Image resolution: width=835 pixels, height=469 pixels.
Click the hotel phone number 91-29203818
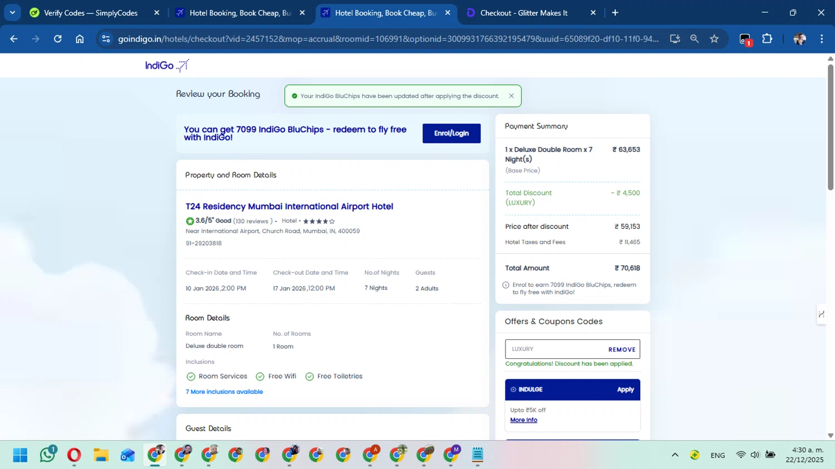[204, 243]
